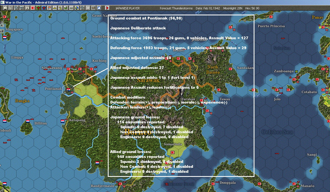Screen dimensions: 330x192
Task: Click the red play arrow to continue
Action: (x=107, y=8)
